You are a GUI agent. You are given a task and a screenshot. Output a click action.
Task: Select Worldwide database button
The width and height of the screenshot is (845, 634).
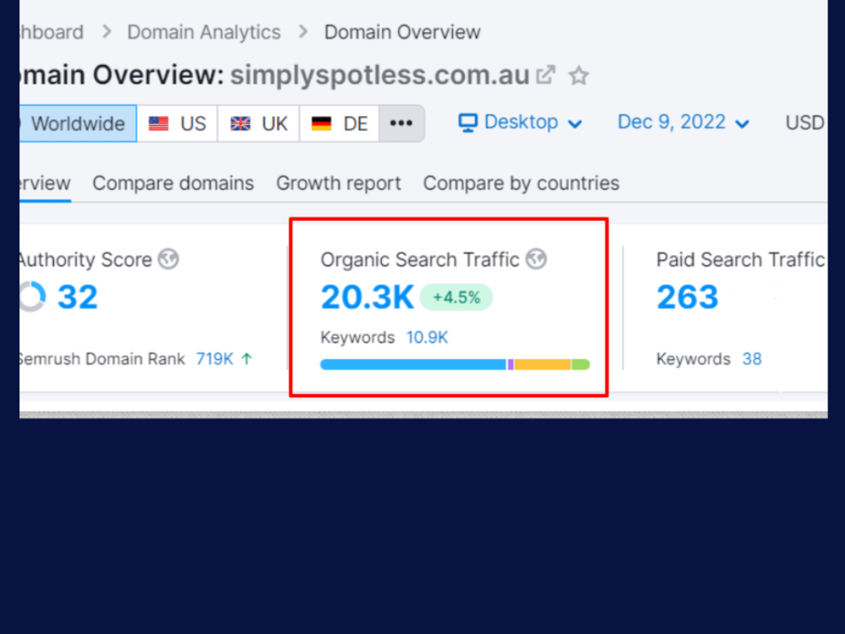pyautogui.click(x=78, y=123)
